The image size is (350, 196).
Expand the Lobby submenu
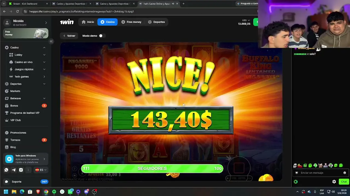pos(44,55)
